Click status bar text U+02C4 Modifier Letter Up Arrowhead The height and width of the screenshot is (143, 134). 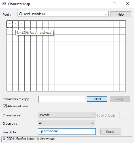[29, 139]
